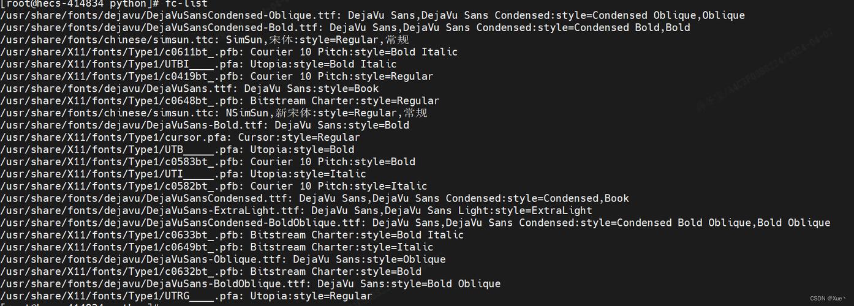The width and height of the screenshot is (854, 306).
Task: Click the UTBI____.pfa Utopia Bold Italic line
Action: point(198,64)
